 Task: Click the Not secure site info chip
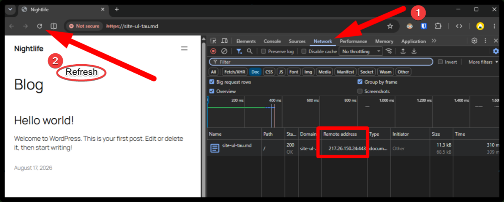84,26
